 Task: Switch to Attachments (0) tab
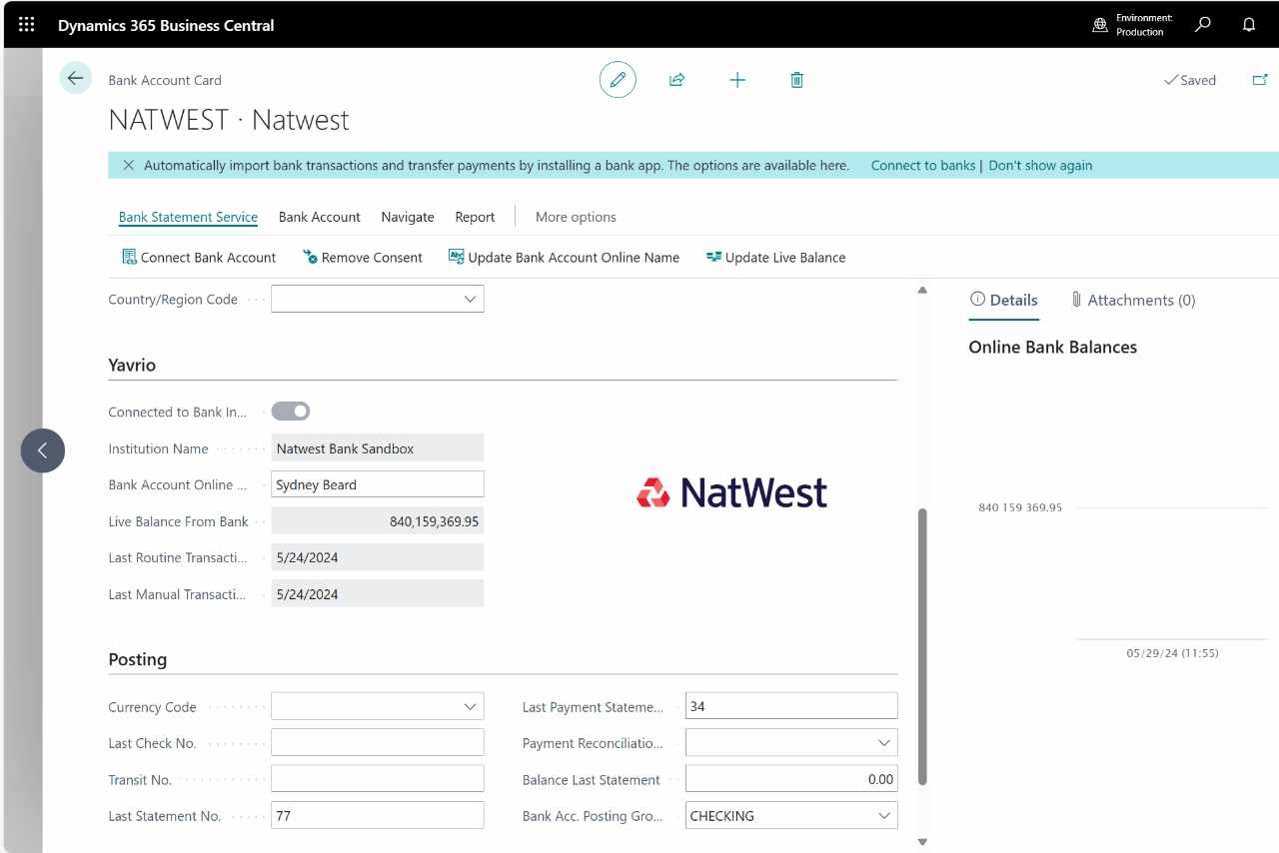[x=1132, y=300]
